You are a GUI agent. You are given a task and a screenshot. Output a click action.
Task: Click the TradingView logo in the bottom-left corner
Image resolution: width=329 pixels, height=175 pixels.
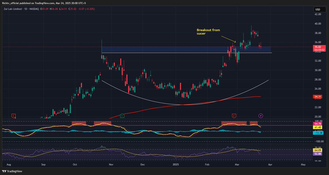click(12, 171)
